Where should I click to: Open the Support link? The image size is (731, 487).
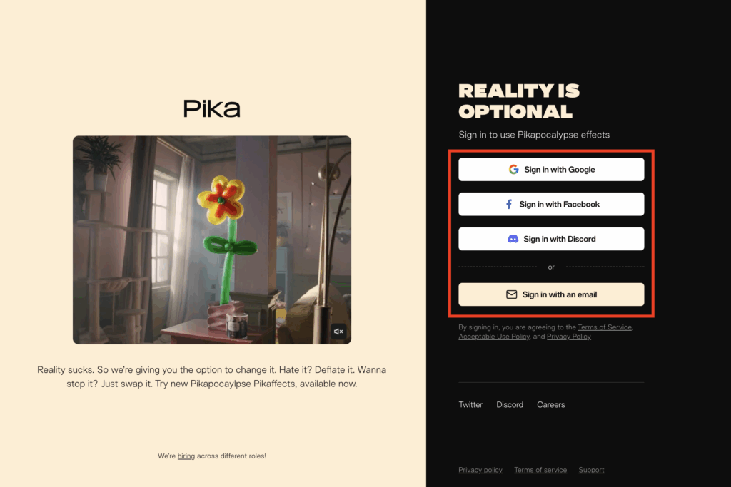(591, 470)
